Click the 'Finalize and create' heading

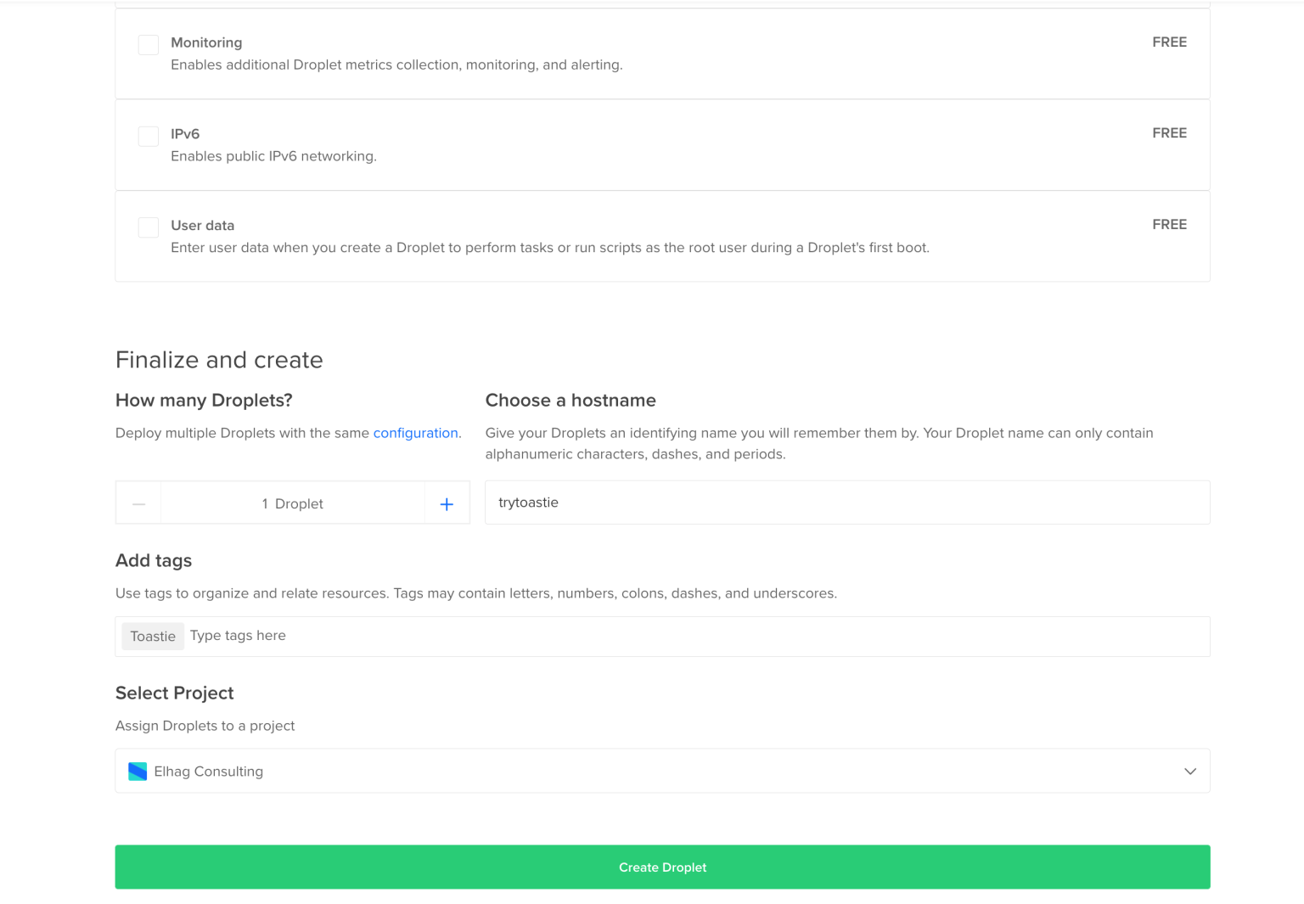[219, 360]
